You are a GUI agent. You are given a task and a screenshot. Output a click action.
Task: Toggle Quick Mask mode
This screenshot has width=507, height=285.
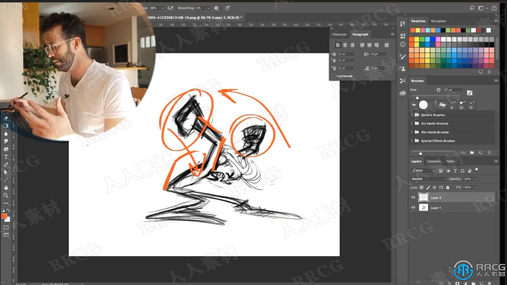point(6,227)
